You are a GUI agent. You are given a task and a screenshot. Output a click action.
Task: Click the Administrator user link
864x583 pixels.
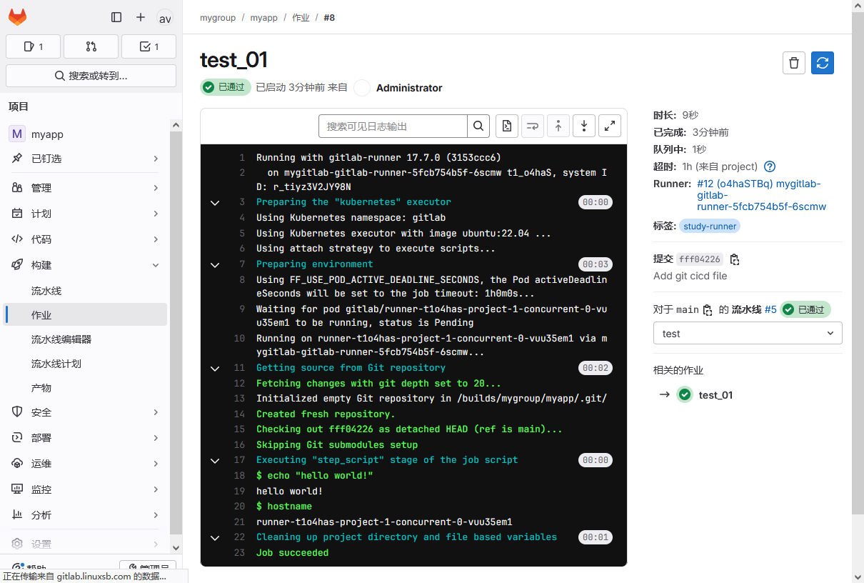click(409, 88)
